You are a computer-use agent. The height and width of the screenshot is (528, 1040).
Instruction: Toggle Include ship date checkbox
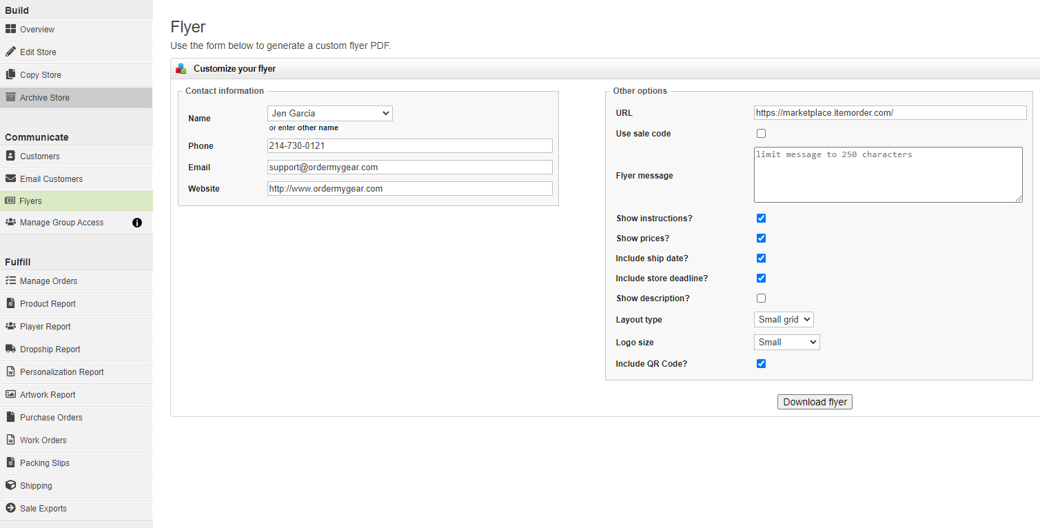pos(761,258)
